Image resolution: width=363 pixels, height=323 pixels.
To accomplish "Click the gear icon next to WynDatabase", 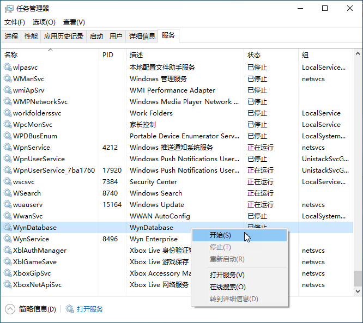I will 8,228.
